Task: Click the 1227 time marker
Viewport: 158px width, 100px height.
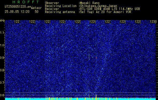Action: (x=108, y=21)
